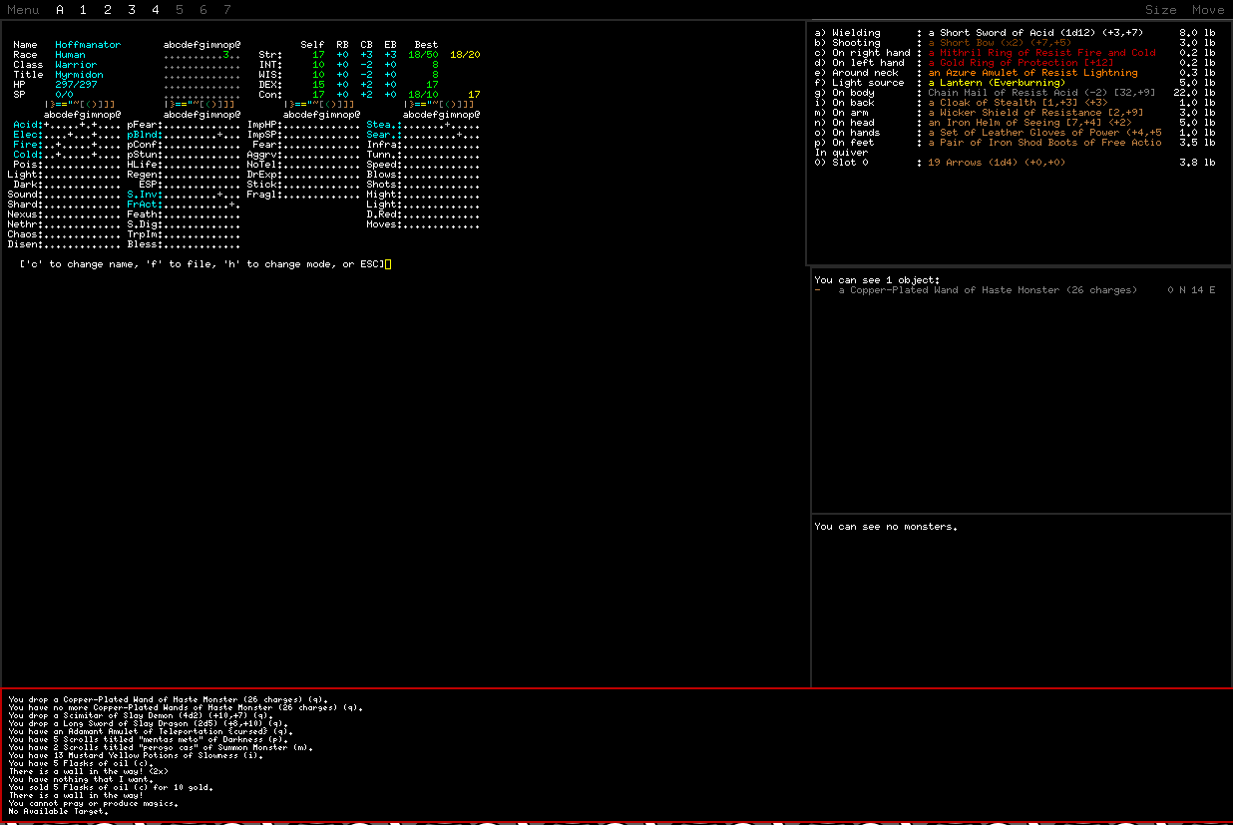Image resolution: width=1233 pixels, height=825 pixels.
Task: Click the Sear. modifier label
Action: [384, 135]
